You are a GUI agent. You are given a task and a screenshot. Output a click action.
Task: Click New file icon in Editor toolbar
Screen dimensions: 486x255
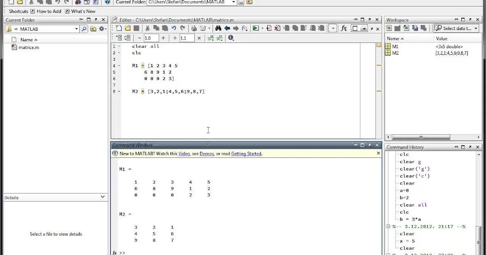pyautogui.click(x=119, y=28)
